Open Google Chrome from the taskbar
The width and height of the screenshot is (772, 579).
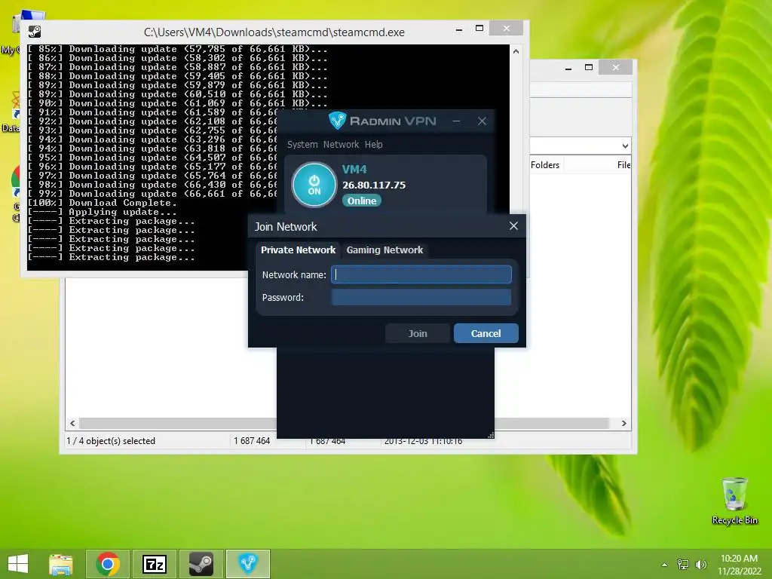coord(108,564)
